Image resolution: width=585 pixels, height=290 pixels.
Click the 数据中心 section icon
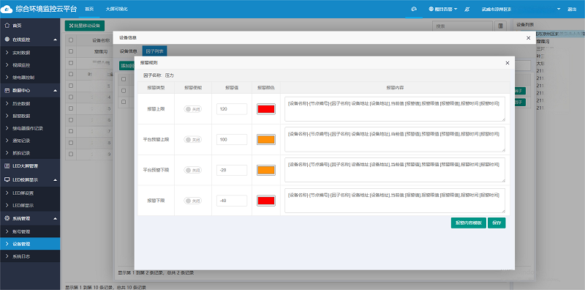pos(7,90)
